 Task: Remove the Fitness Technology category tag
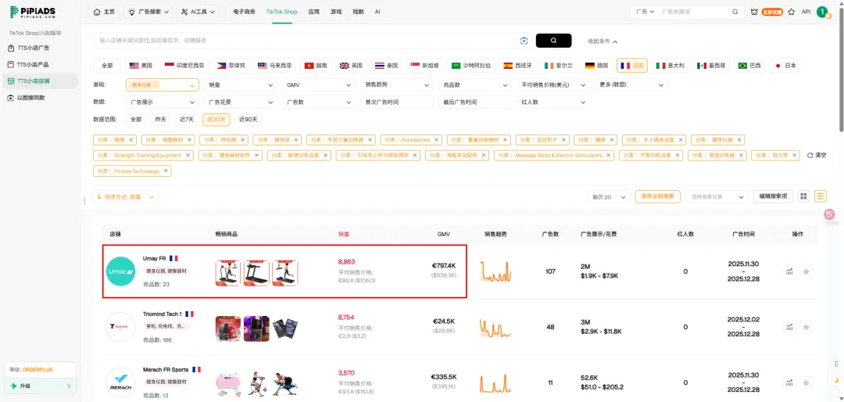(166, 170)
